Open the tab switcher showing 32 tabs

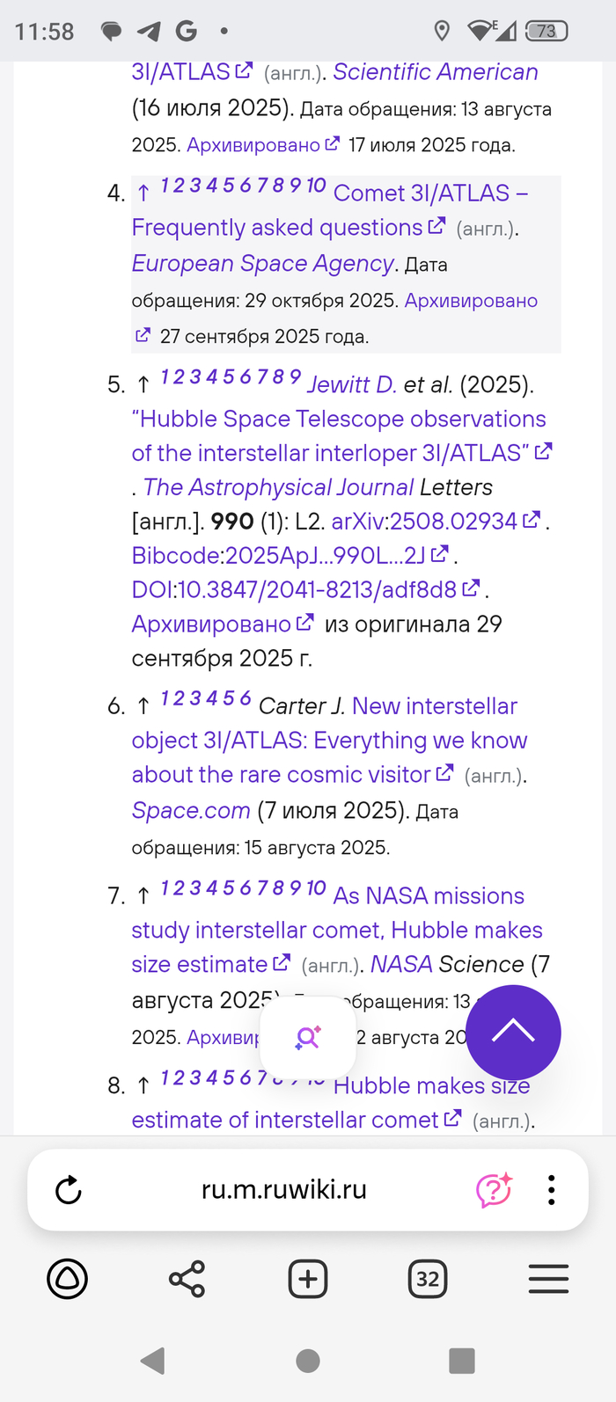click(428, 1280)
